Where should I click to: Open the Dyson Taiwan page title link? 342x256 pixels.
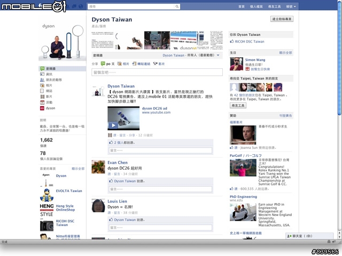click(112, 20)
